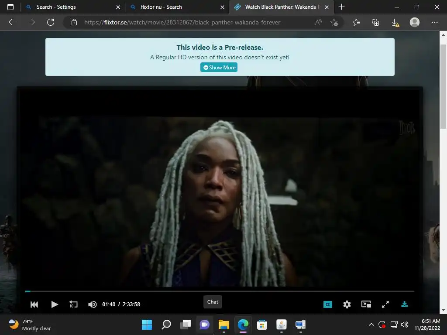Image resolution: width=447 pixels, height=335 pixels.
Task: Open the browser profile menu
Action: [415, 22]
